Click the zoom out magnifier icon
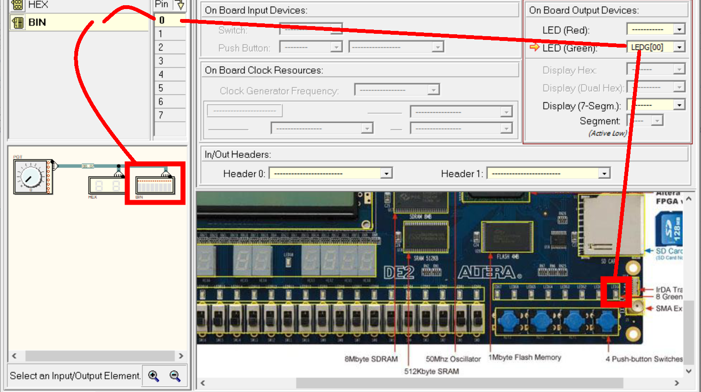Image resolution: width=701 pixels, height=392 pixels. point(175,376)
